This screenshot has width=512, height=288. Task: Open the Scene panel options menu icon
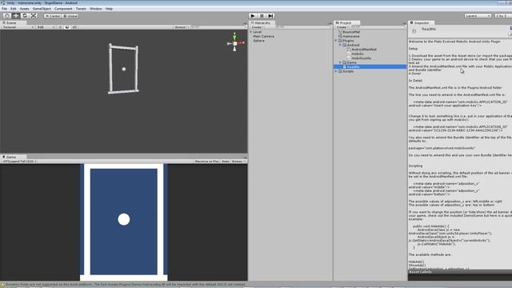click(x=245, y=23)
